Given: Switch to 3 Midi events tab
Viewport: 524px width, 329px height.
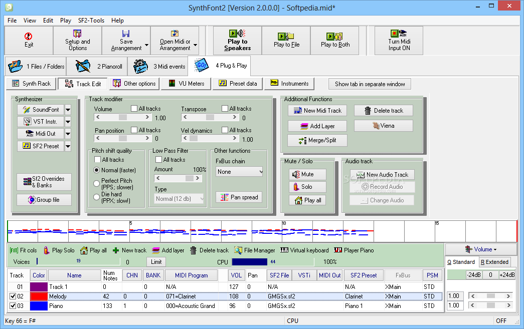Looking at the screenshot, I should [x=158, y=67].
